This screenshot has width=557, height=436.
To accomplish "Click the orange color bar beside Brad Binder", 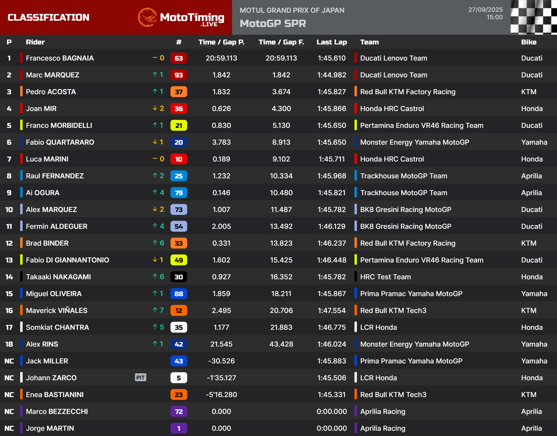I will [21, 243].
